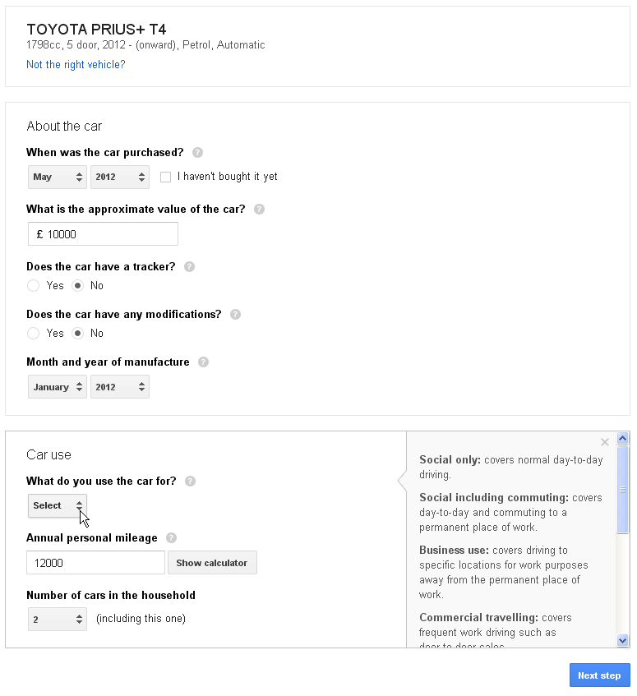Image resolution: width=637 pixels, height=696 pixels.
Task: Show help for annual personal mileage
Action: [x=171, y=538]
